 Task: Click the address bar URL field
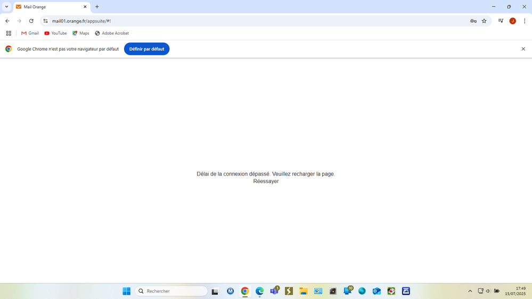pyautogui.click(x=258, y=21)
